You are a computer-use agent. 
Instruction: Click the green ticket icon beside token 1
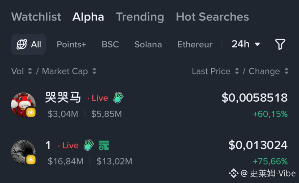pyautogui.click(x=104, y=145)
